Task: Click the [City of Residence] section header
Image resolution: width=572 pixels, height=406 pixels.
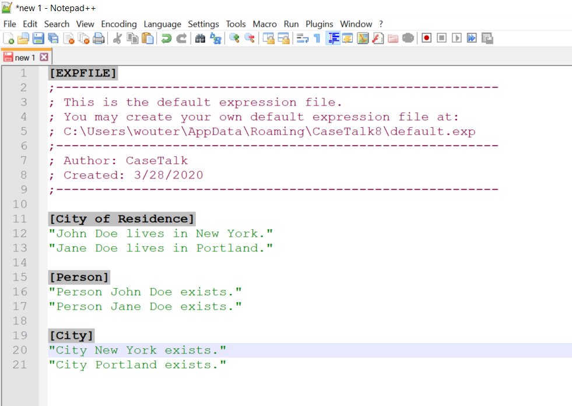Action: pyautogui.click(x=122, y=219)
